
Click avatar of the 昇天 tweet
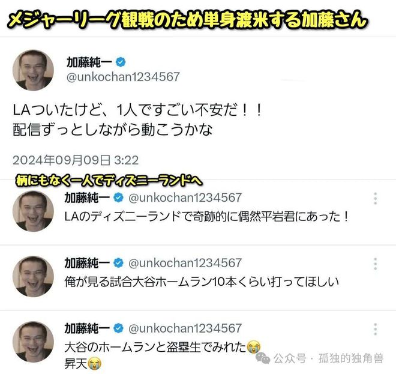(33, 342)
